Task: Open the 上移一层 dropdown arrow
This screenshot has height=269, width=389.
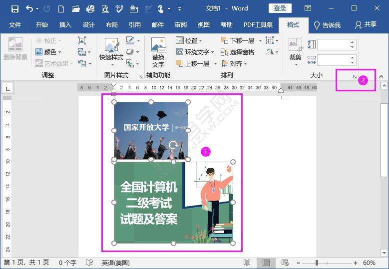Action: click(215, 64)
